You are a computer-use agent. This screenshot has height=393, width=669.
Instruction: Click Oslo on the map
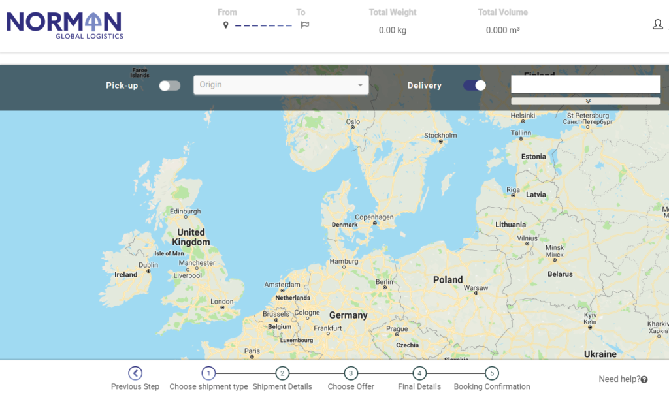click(353, 122)
